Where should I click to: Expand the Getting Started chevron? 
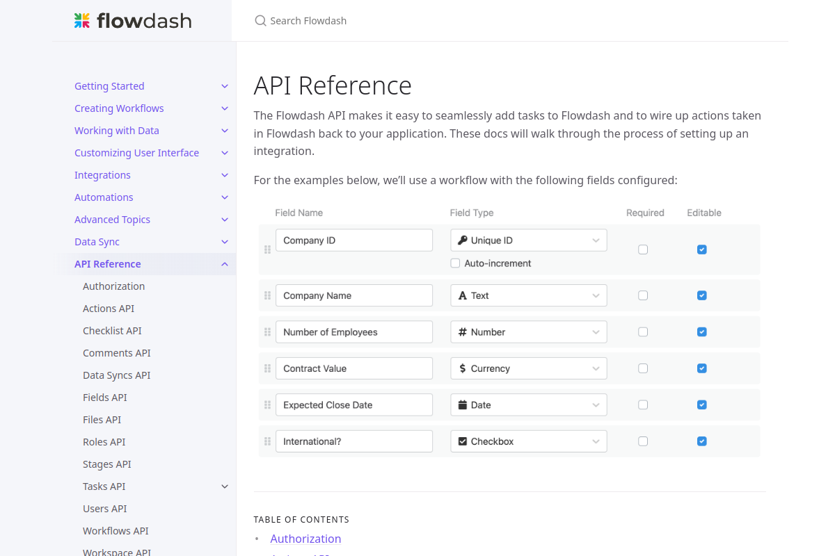225,86
